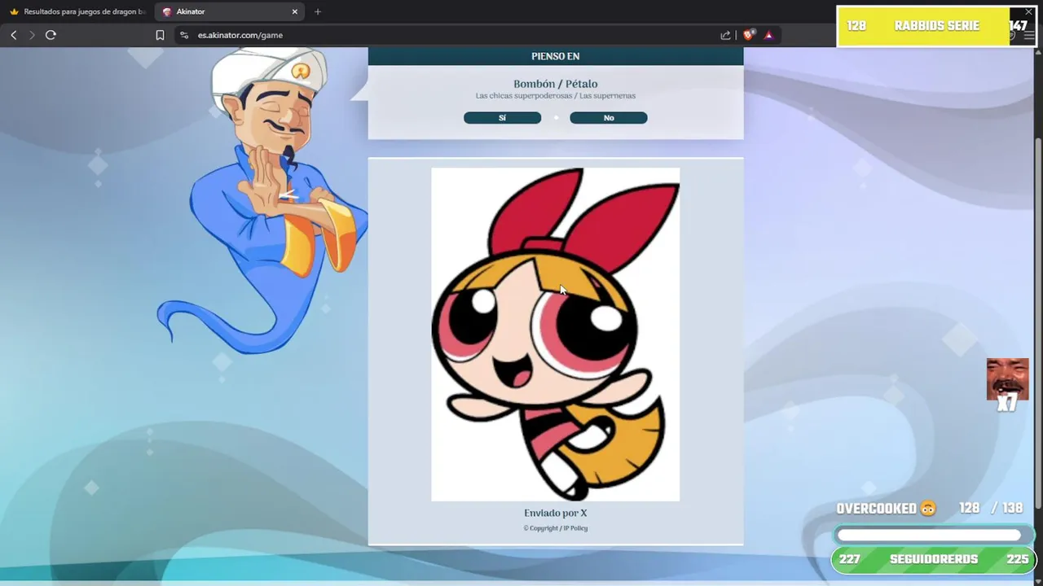Click the SEGUIDORERDS follower counter
Image resolution: width=1043 pixels, height=586 pixels.
tap(934, 559)
